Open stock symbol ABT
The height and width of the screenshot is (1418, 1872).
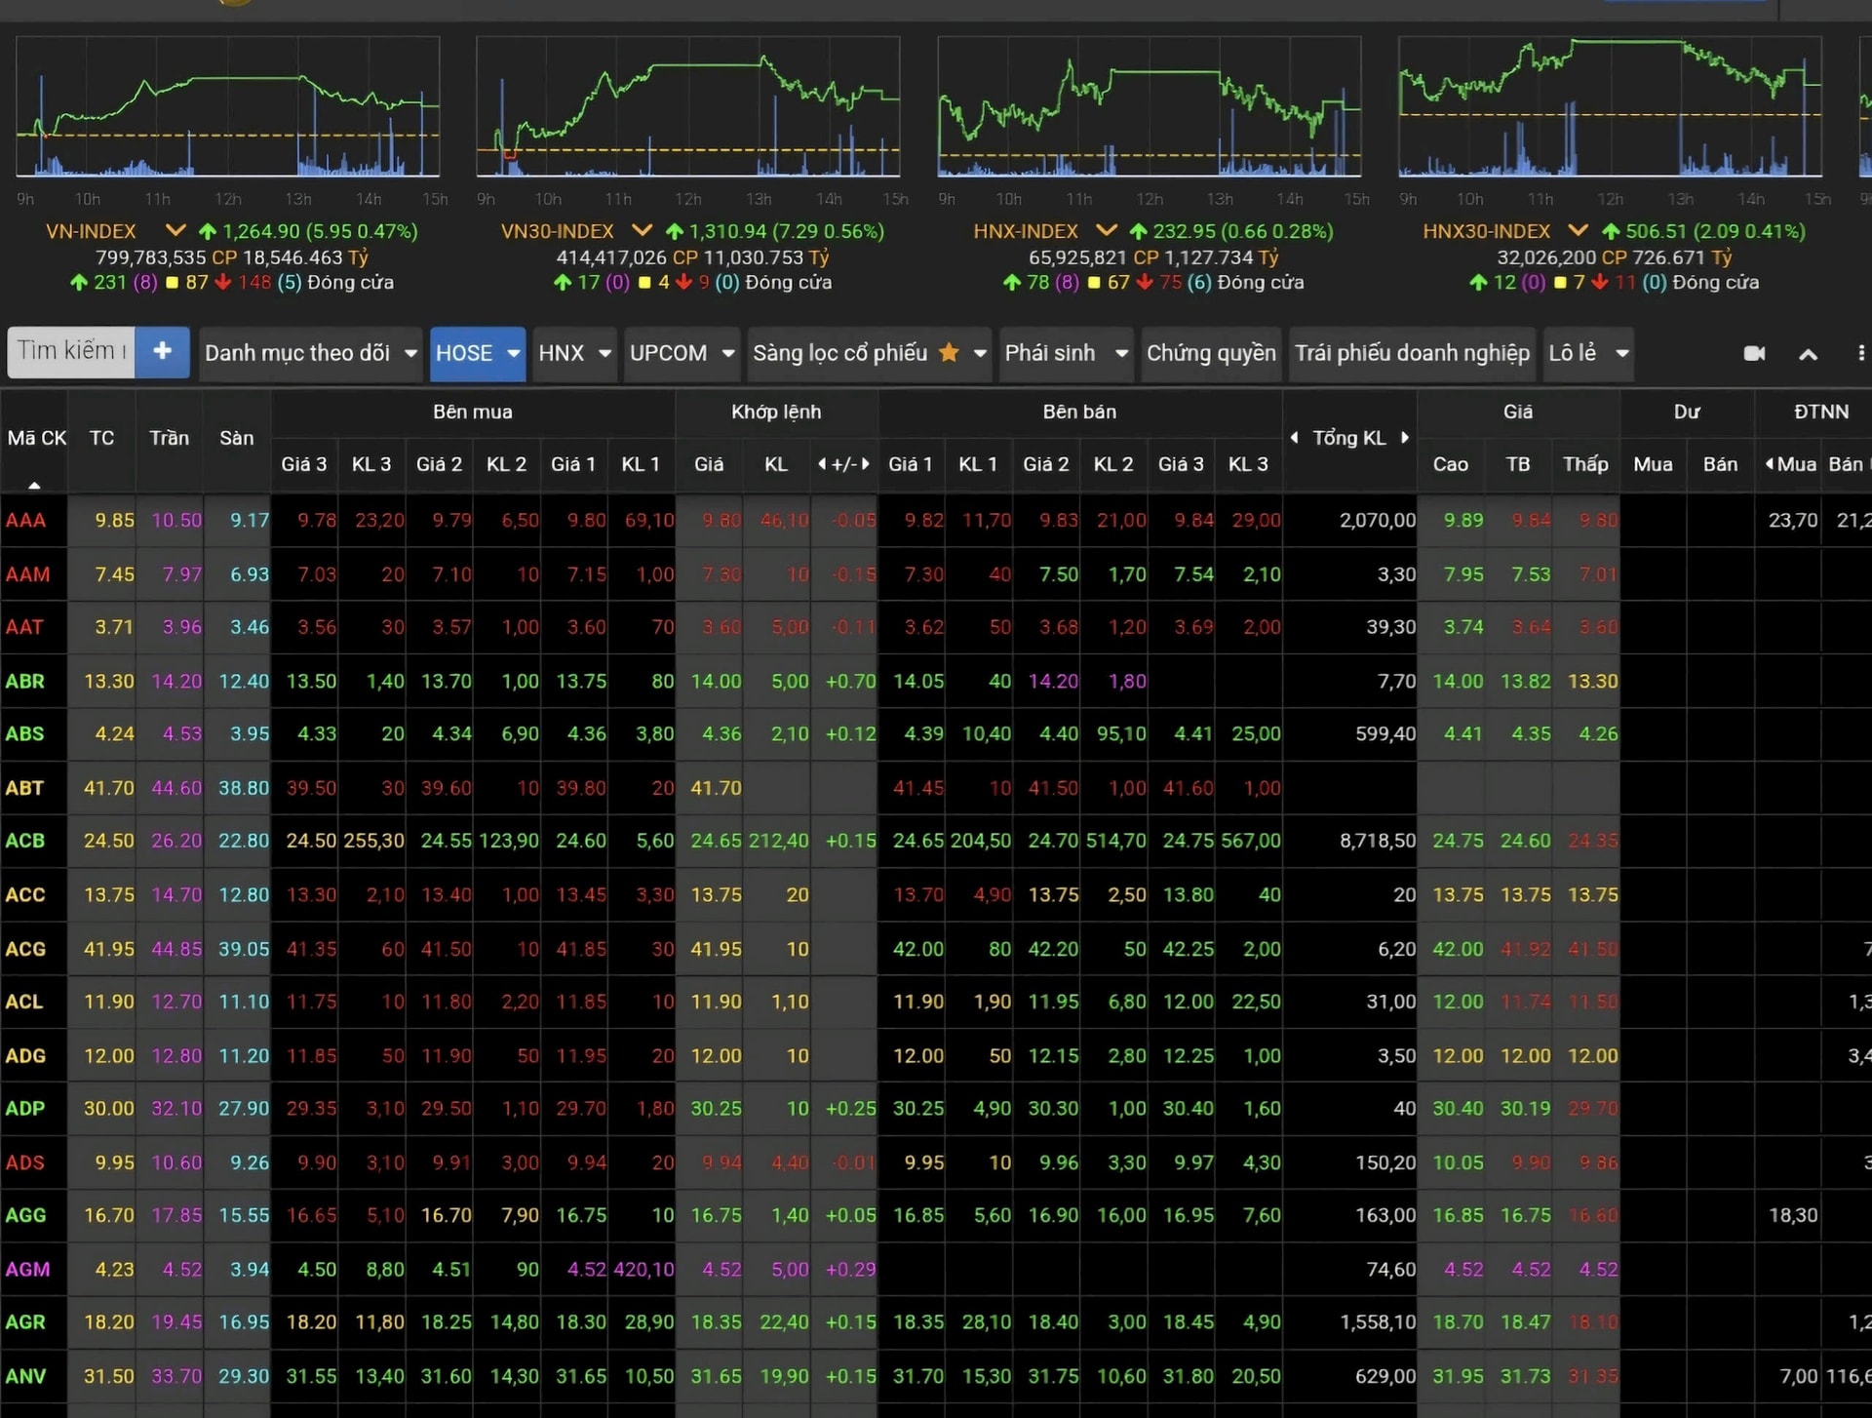24,787
